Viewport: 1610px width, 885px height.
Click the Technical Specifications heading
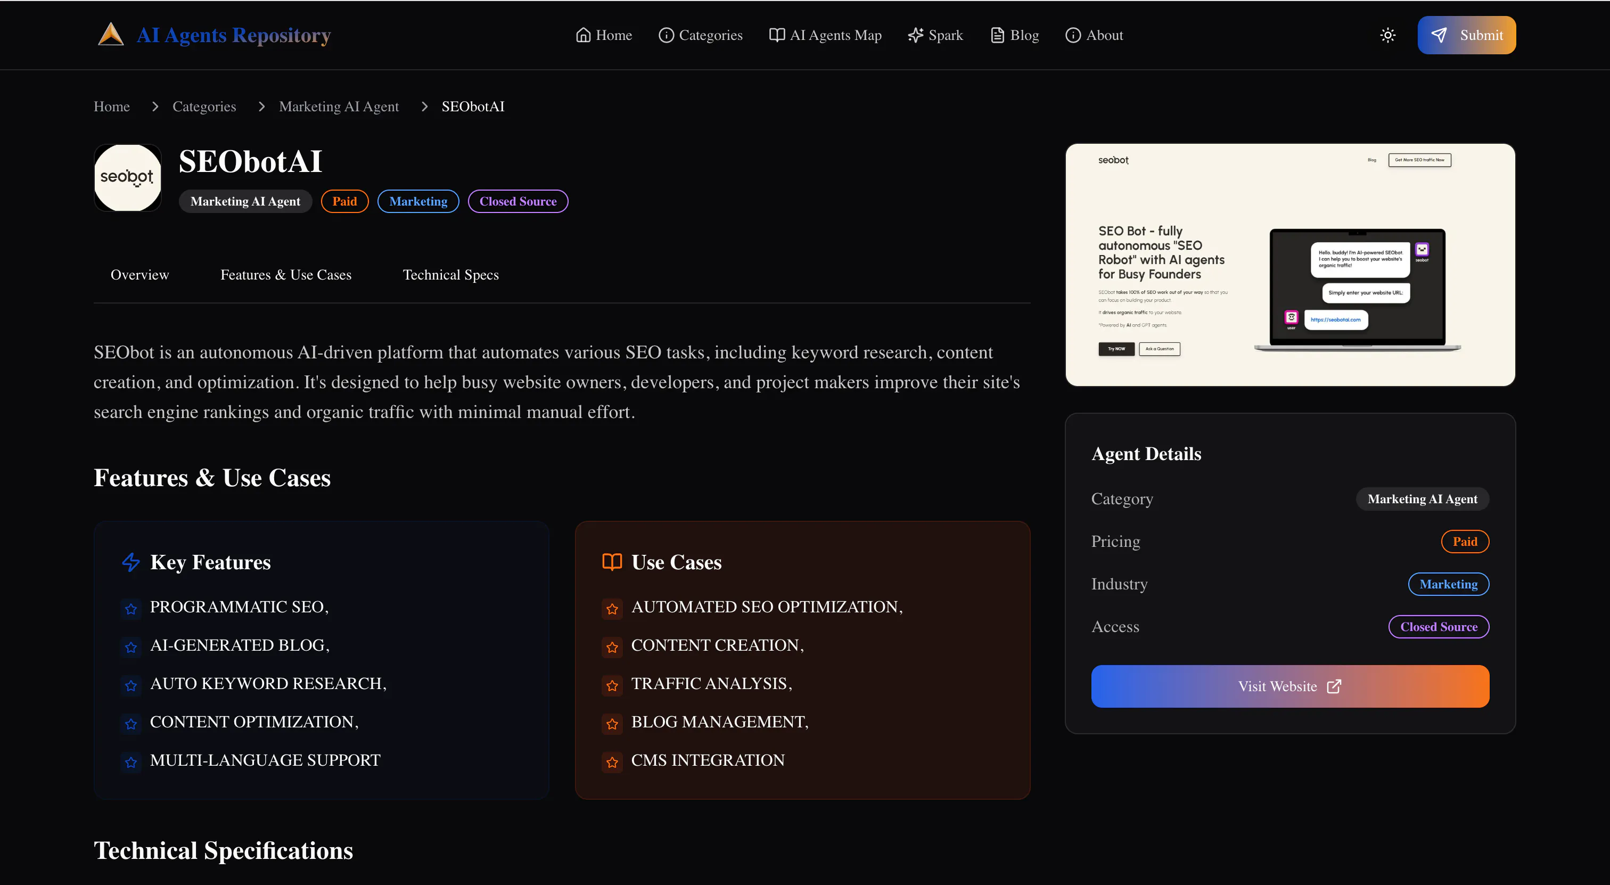[223, 850]
